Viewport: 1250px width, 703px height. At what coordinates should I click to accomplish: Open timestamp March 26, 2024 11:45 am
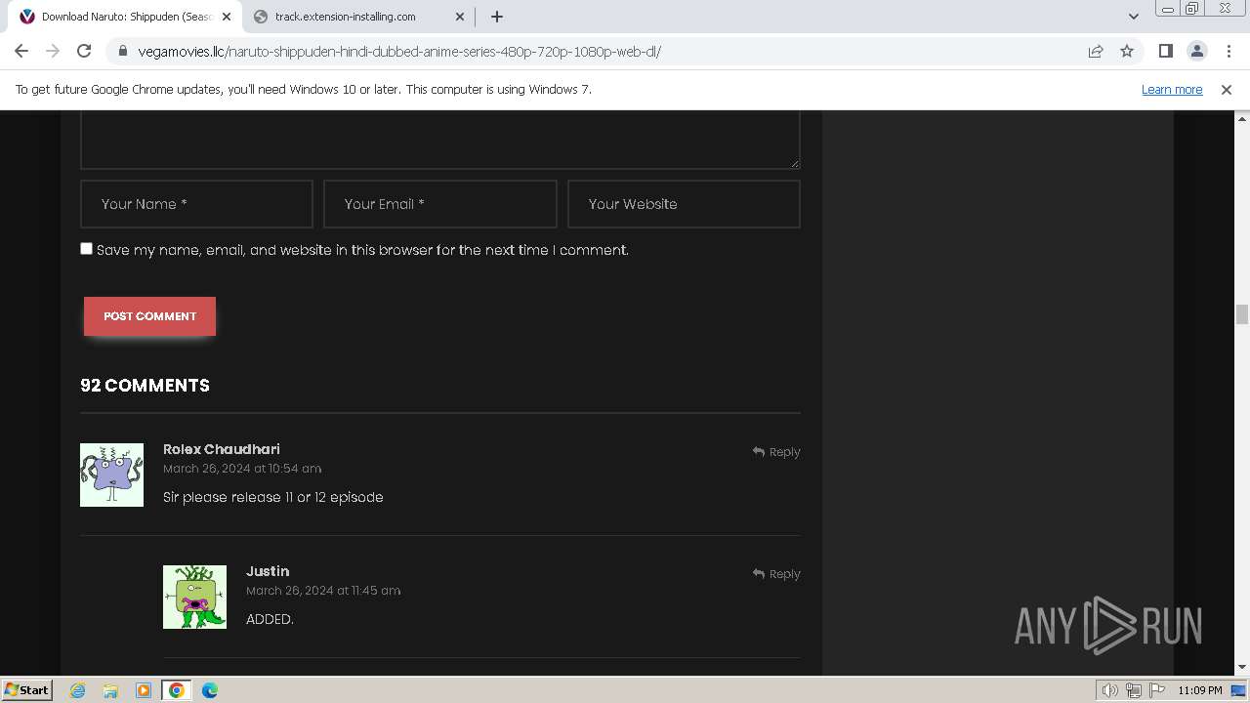click(x=323, y=591)
